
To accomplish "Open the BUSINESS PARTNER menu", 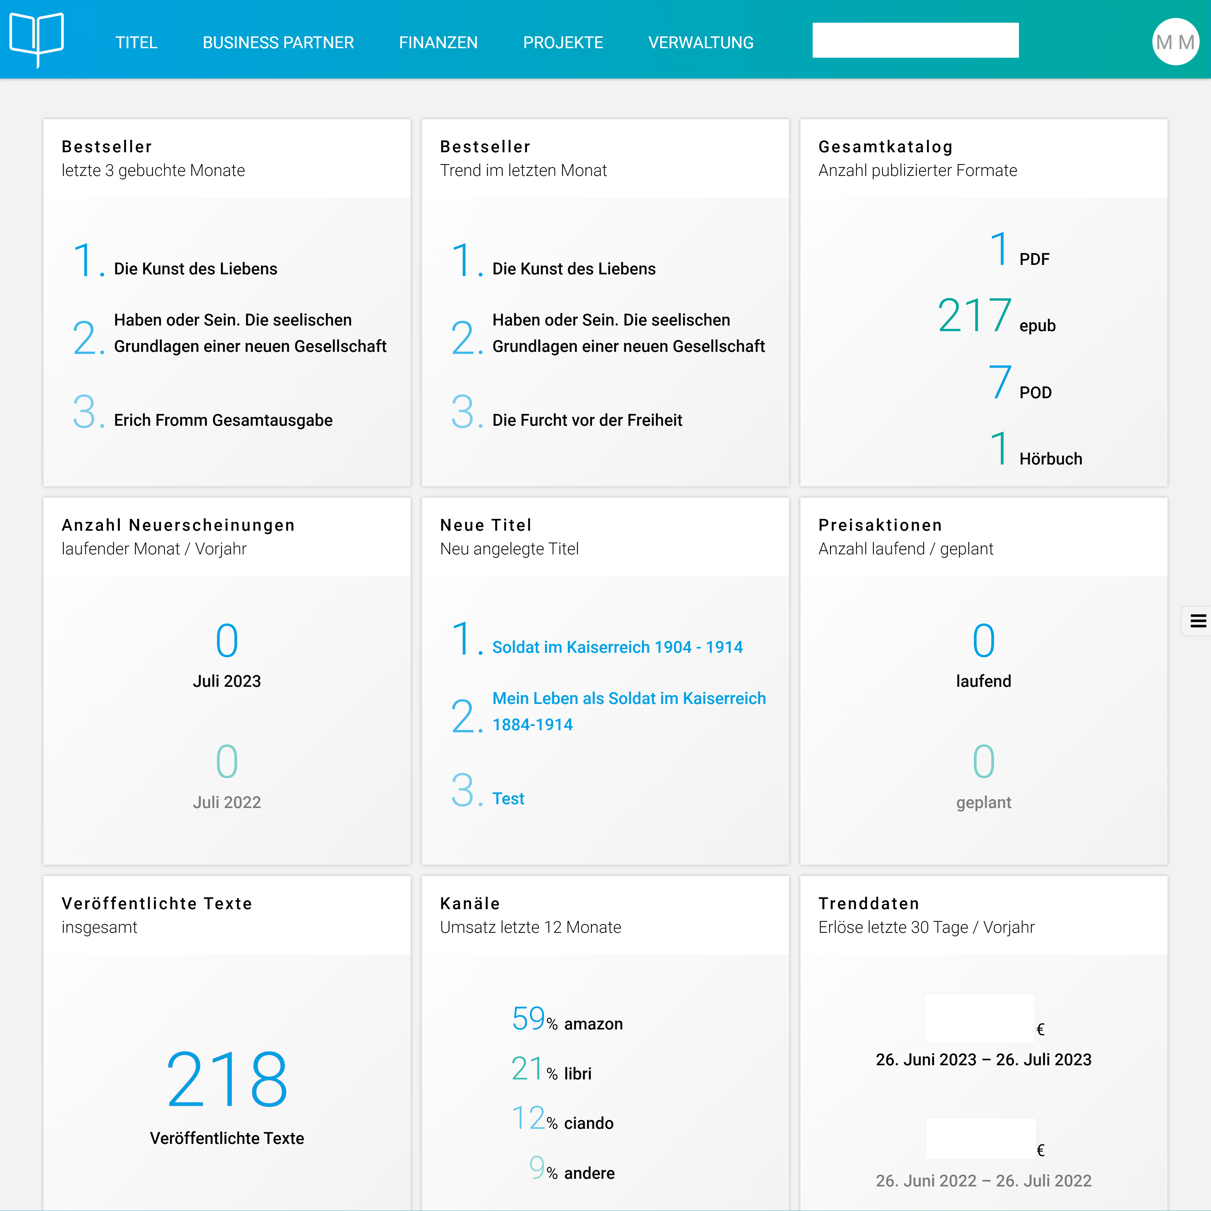I will click(x=278, y=43).
